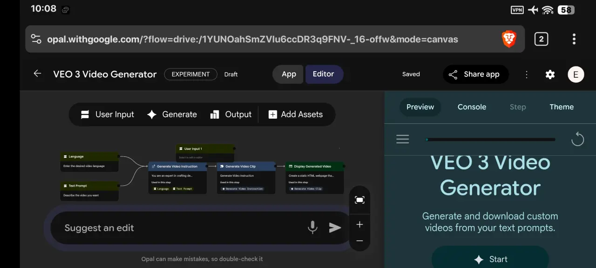The height and width of the screenshot is (268, 596).
Task: Click Language chip in Generate Video Instruction
Action: click(161, 189)
